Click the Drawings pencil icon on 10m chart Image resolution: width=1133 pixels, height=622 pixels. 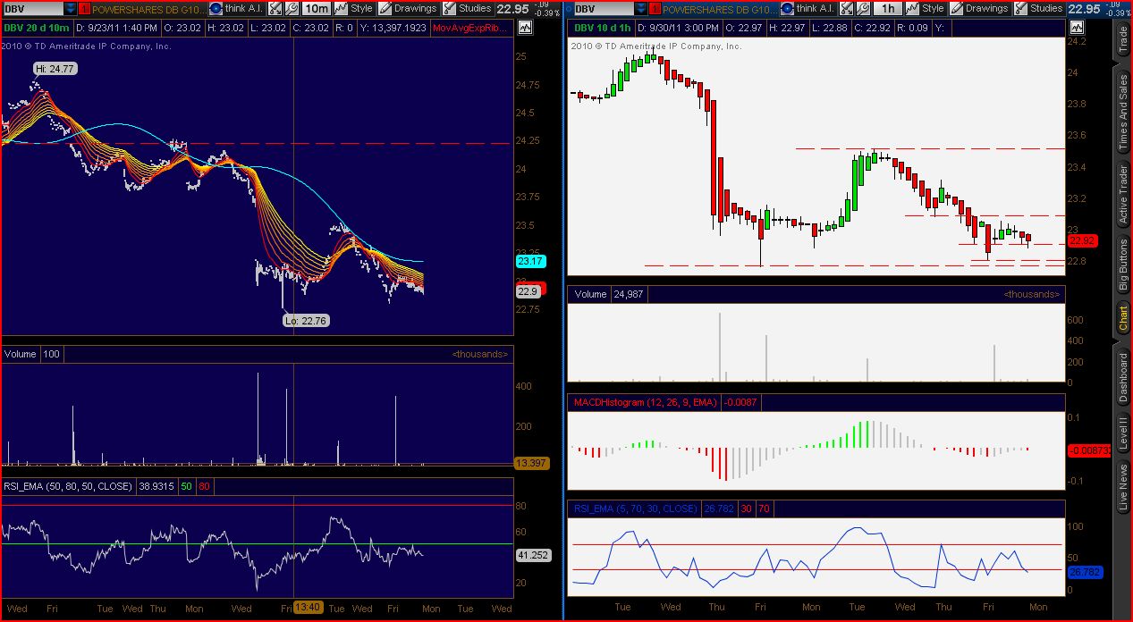click(x=385, y=8)
